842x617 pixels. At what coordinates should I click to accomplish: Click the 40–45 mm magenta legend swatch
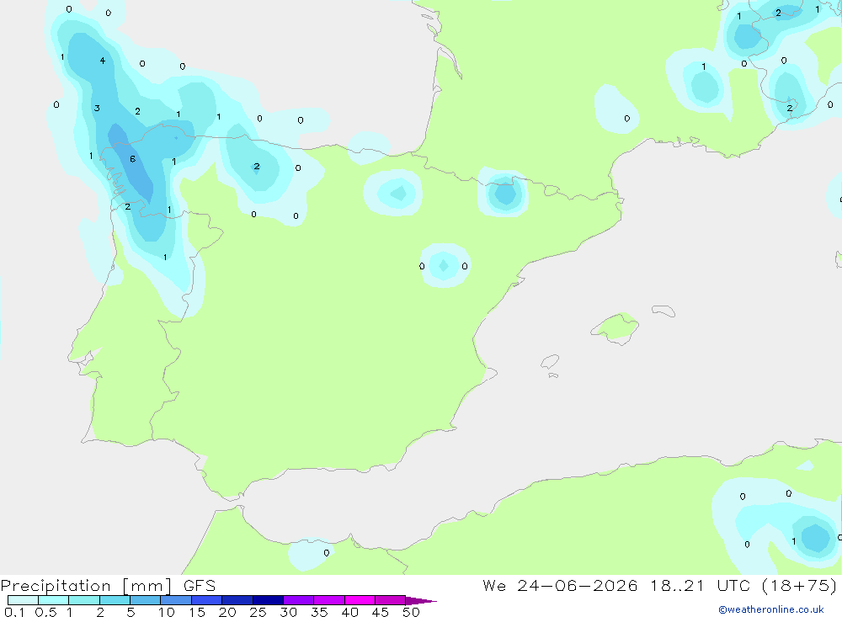point(360,600)
